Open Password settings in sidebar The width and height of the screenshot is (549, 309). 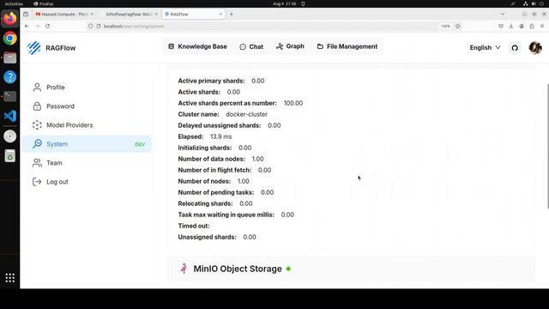point(87,106)
